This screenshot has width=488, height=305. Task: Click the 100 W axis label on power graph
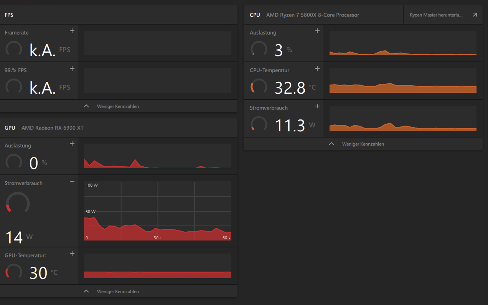point(92,185)
